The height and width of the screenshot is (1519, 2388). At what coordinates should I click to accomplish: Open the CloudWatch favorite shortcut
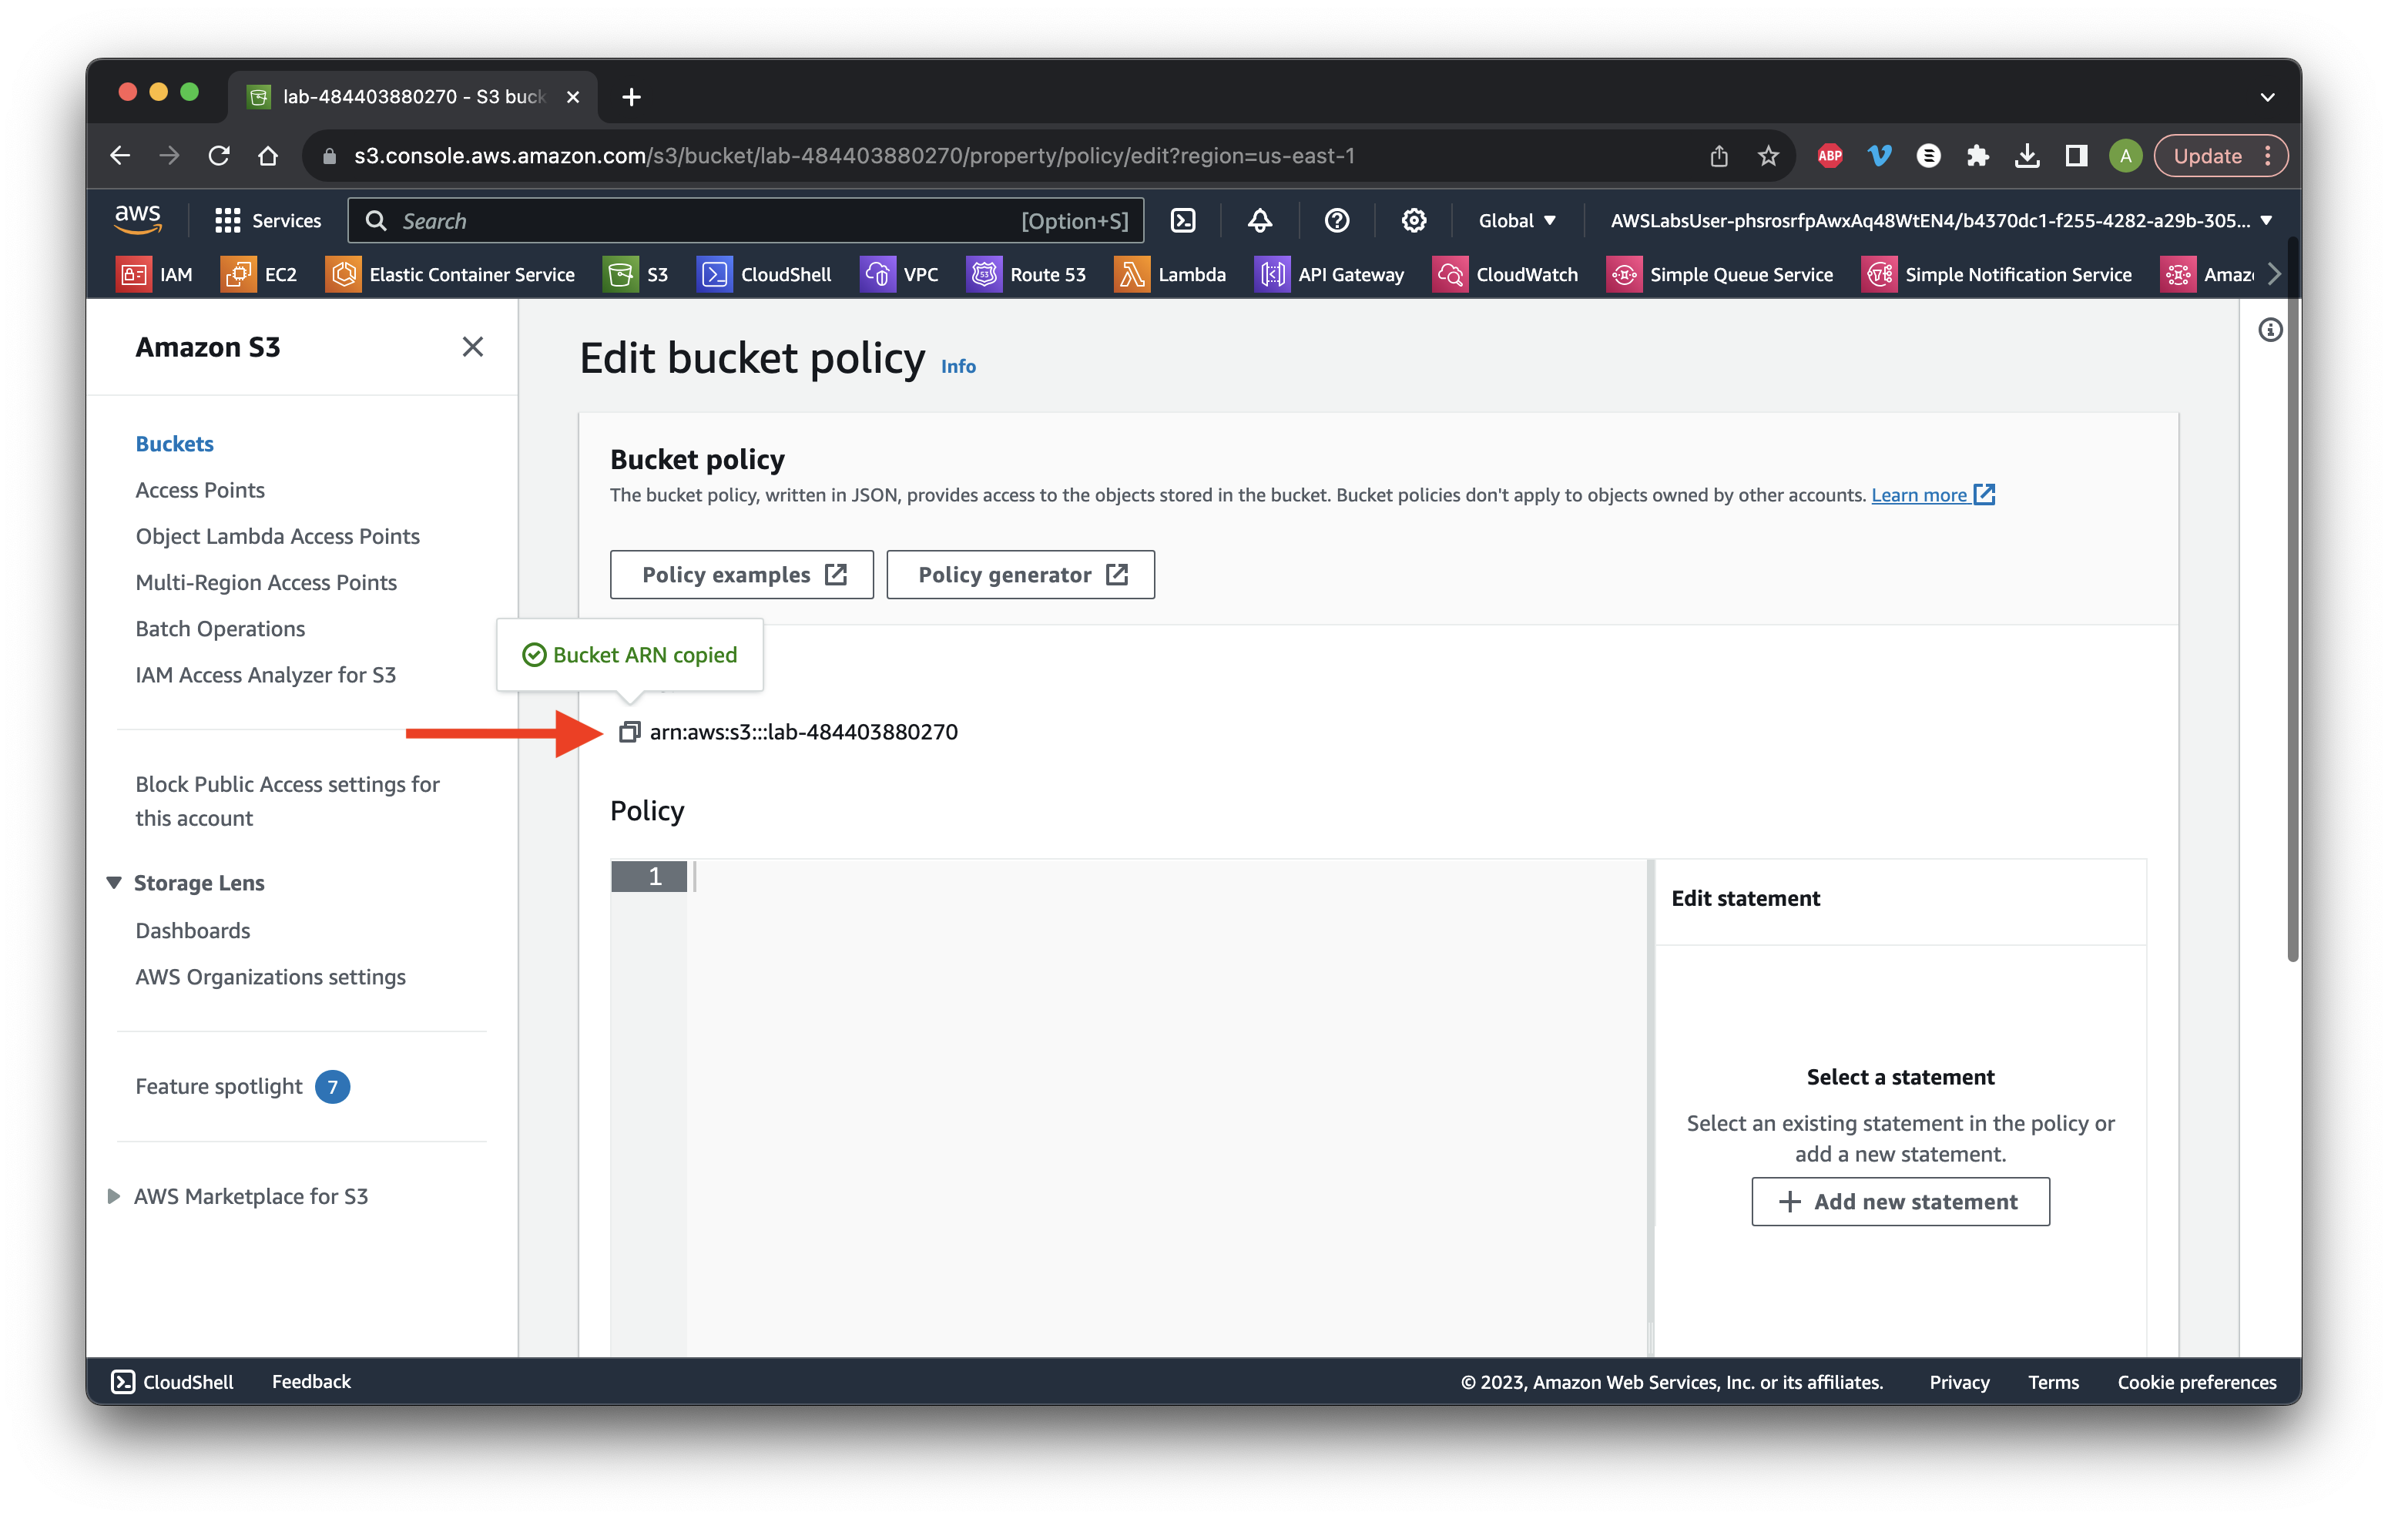1505,275
